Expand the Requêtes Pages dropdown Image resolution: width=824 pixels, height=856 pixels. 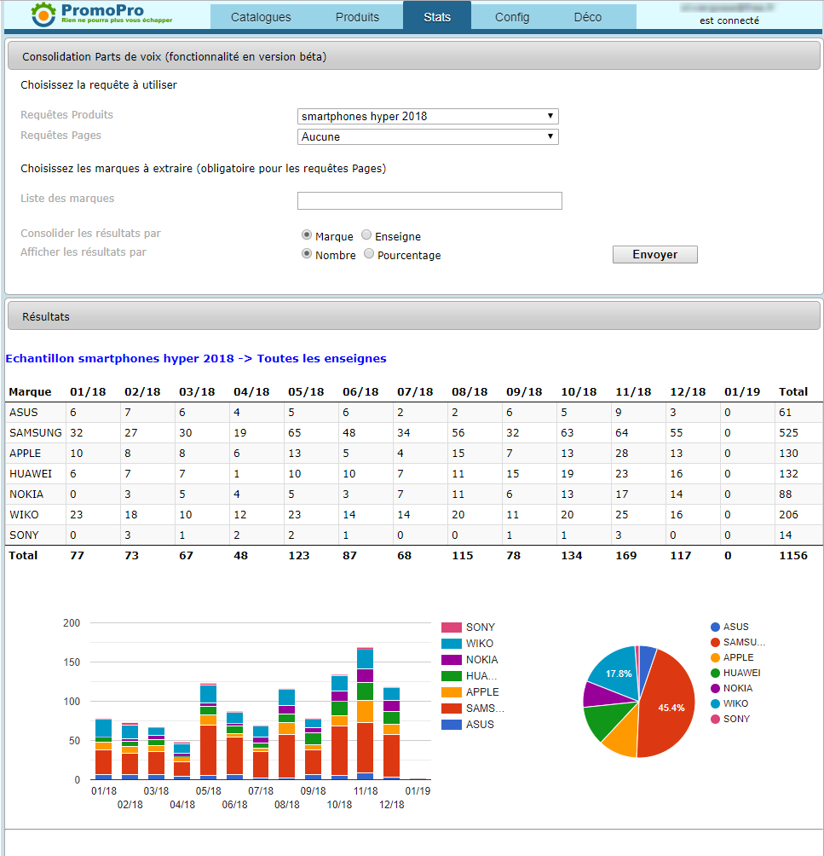click(428, 136)
